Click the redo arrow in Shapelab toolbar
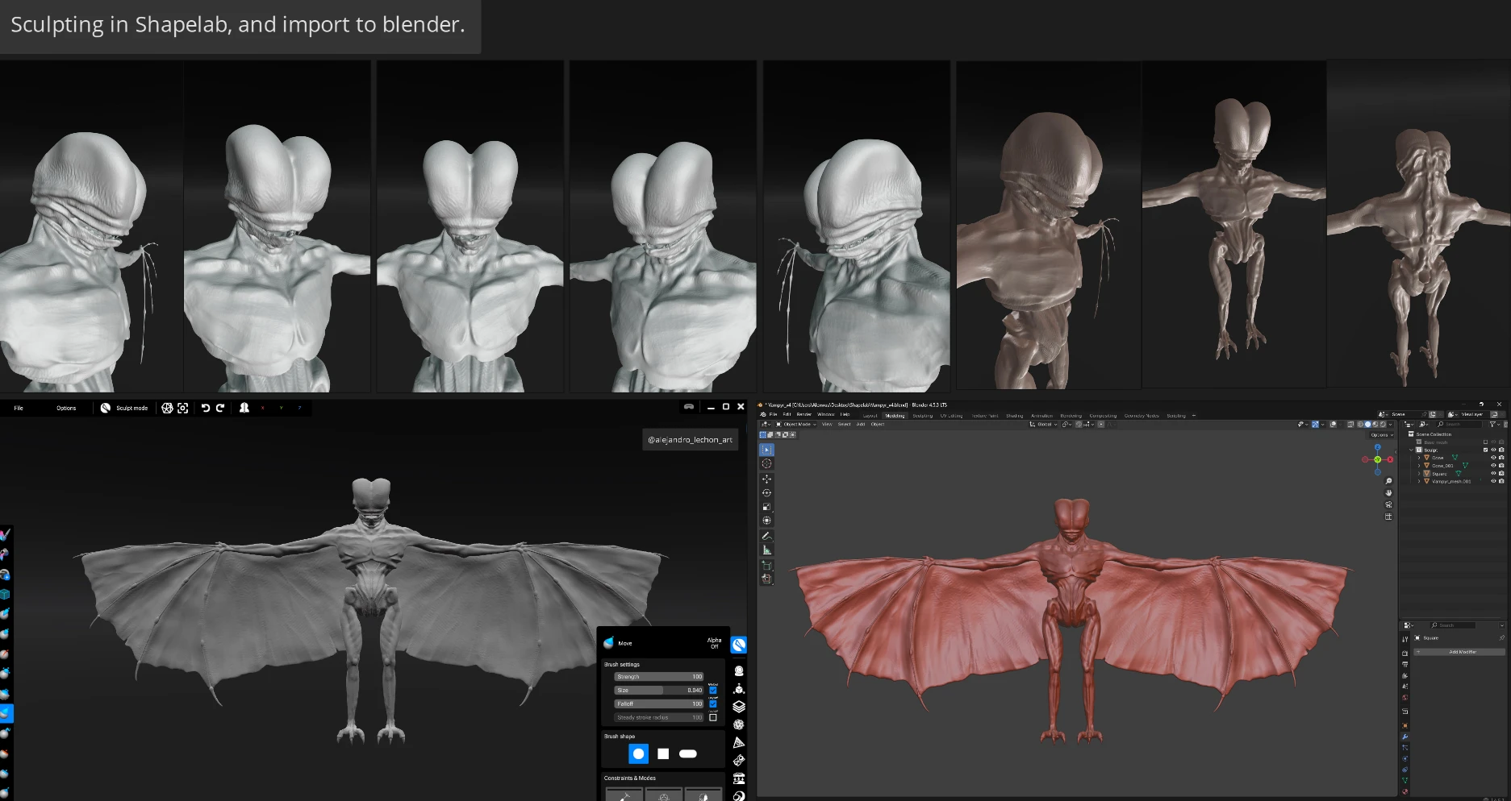The image size is (1511, 801). pos(220,408)
